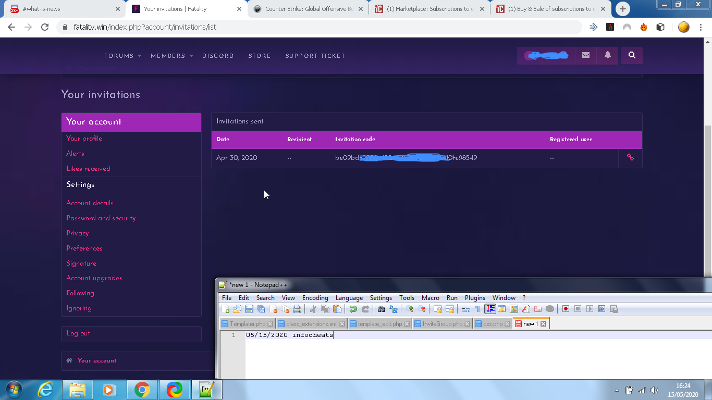Open Likes received sidebar link
The height and width of the screenshot is (400, 712).
click(x=88, y=169)
